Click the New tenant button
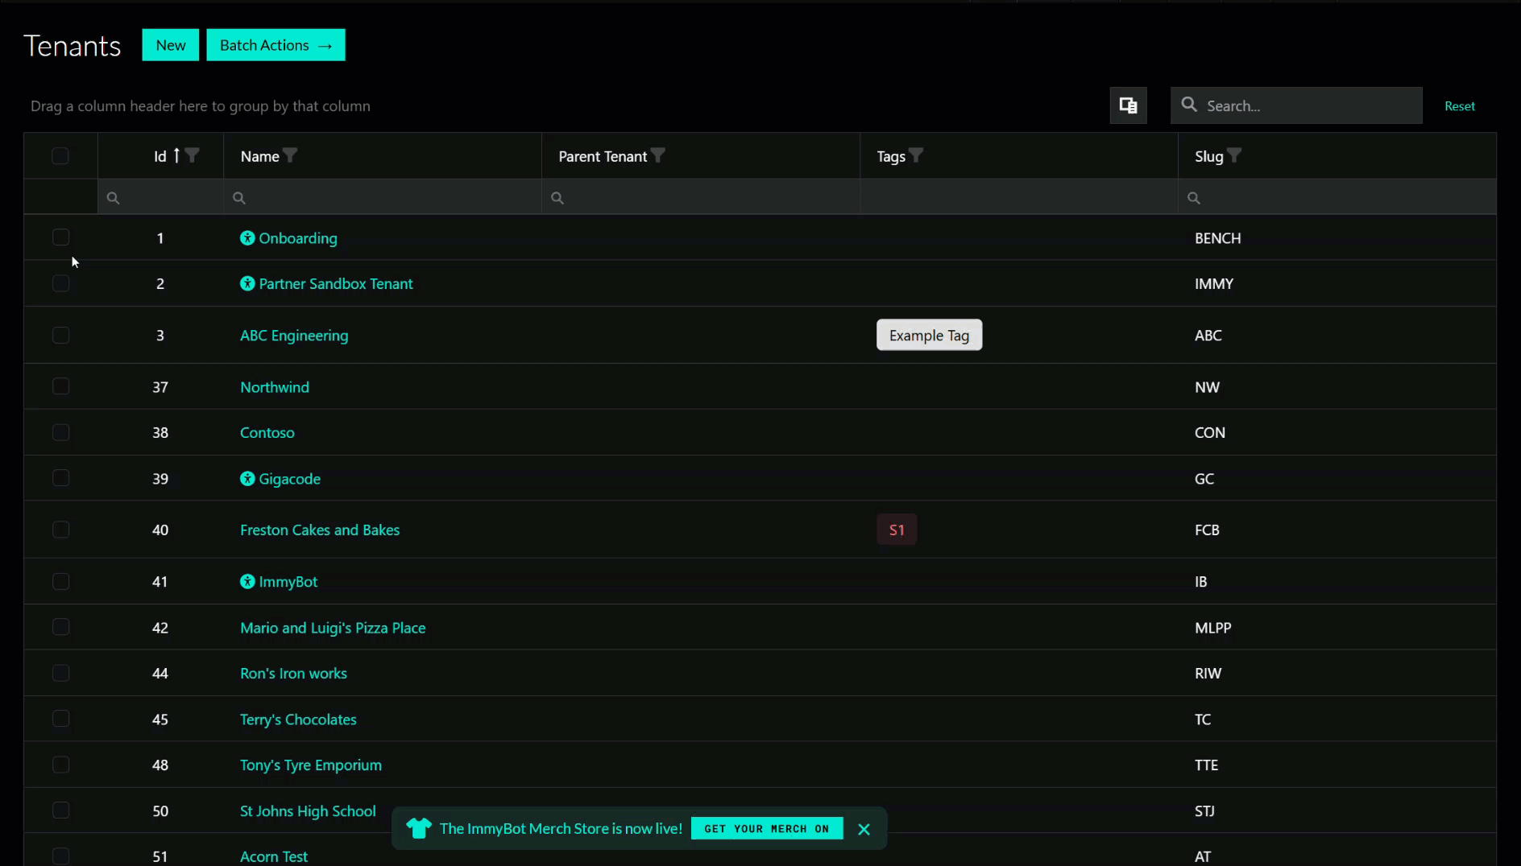The image size is (1521, 866). 171,45
